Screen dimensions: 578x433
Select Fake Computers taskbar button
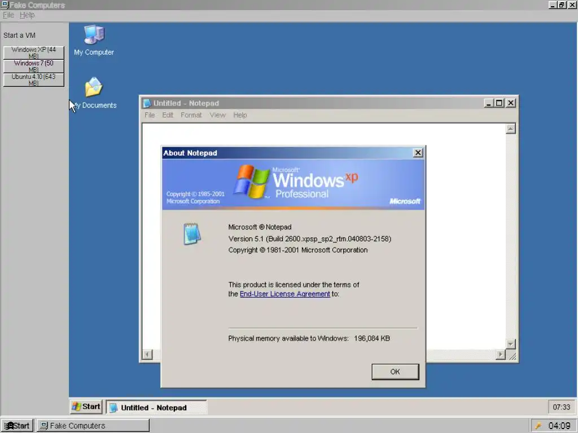pos(93,426)
